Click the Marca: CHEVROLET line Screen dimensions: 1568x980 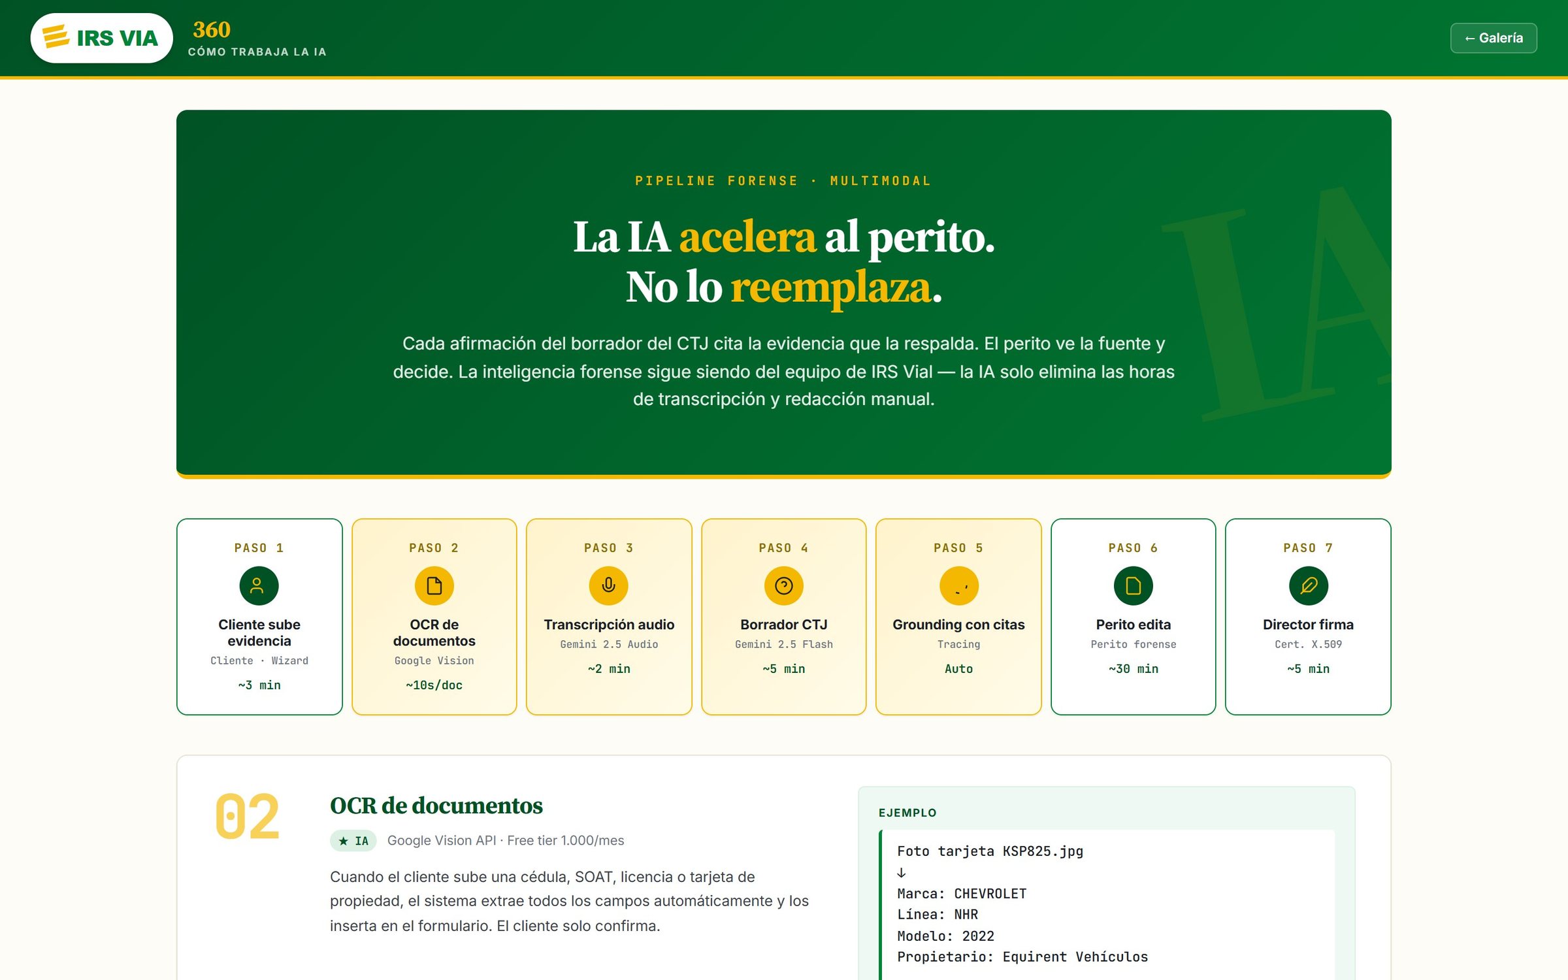pyautogui.click(x=962, y=894)
